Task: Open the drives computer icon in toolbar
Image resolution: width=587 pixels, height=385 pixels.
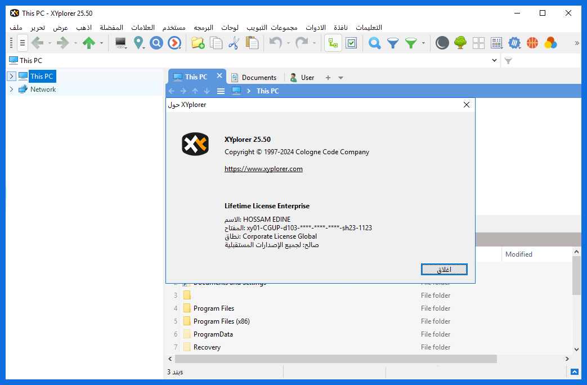Action: point(120,43)
